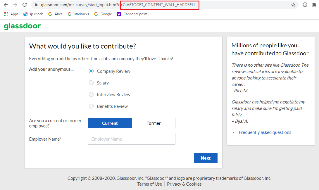Screen dimensions: 319x190
Task: Open the Cannabal posts bookmark
Action: point(132,14)
